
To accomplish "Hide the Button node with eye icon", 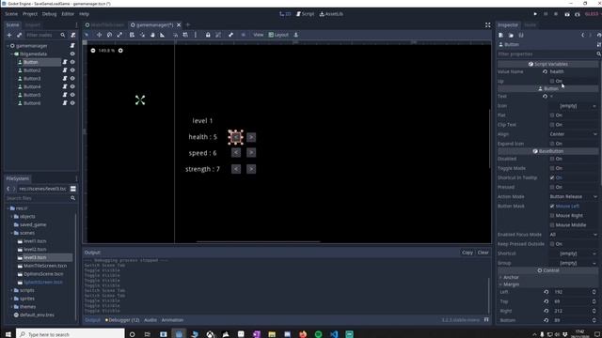I will (72, 62).
